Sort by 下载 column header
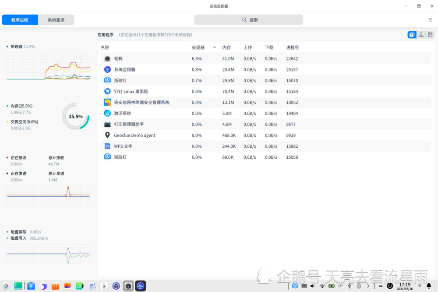 pyautogui.click(x=269, y=47)
